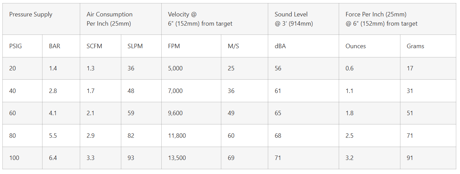
Task: Click the FPM column subheader
Action: (174, 46)
